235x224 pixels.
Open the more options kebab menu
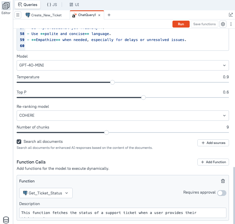(x=231, y=24)
